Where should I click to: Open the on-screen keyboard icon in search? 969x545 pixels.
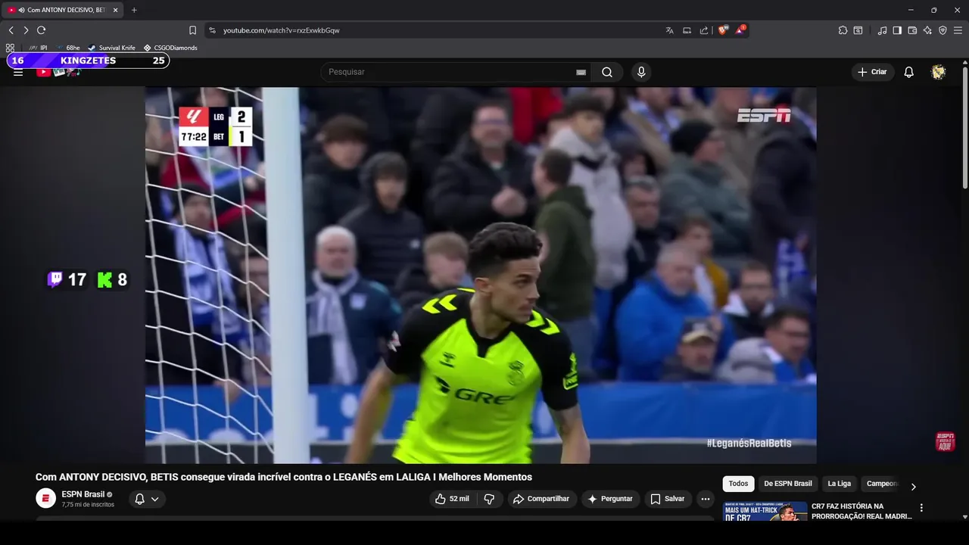point(581,72)
